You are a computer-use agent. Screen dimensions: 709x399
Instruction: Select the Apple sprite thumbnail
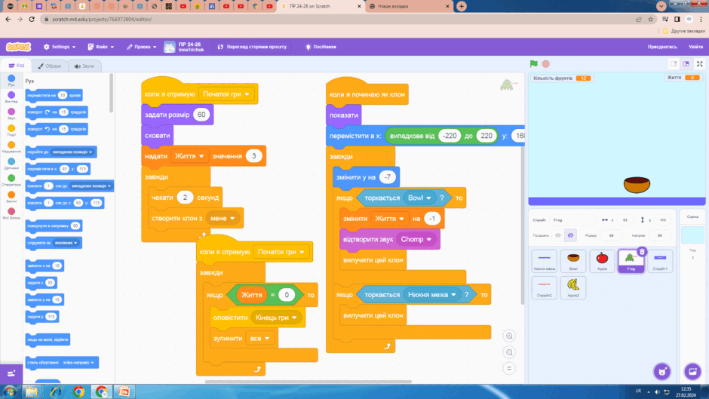[602, 261]
